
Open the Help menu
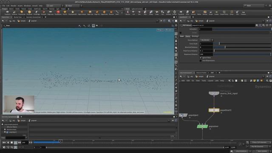pos(41,6)
